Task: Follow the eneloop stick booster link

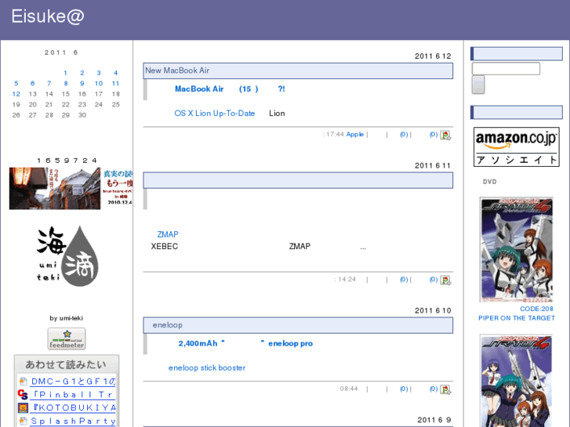Action: pos(207,367)
